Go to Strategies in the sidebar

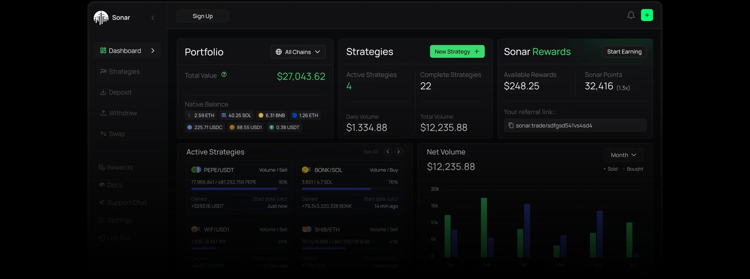coord(120,71)
